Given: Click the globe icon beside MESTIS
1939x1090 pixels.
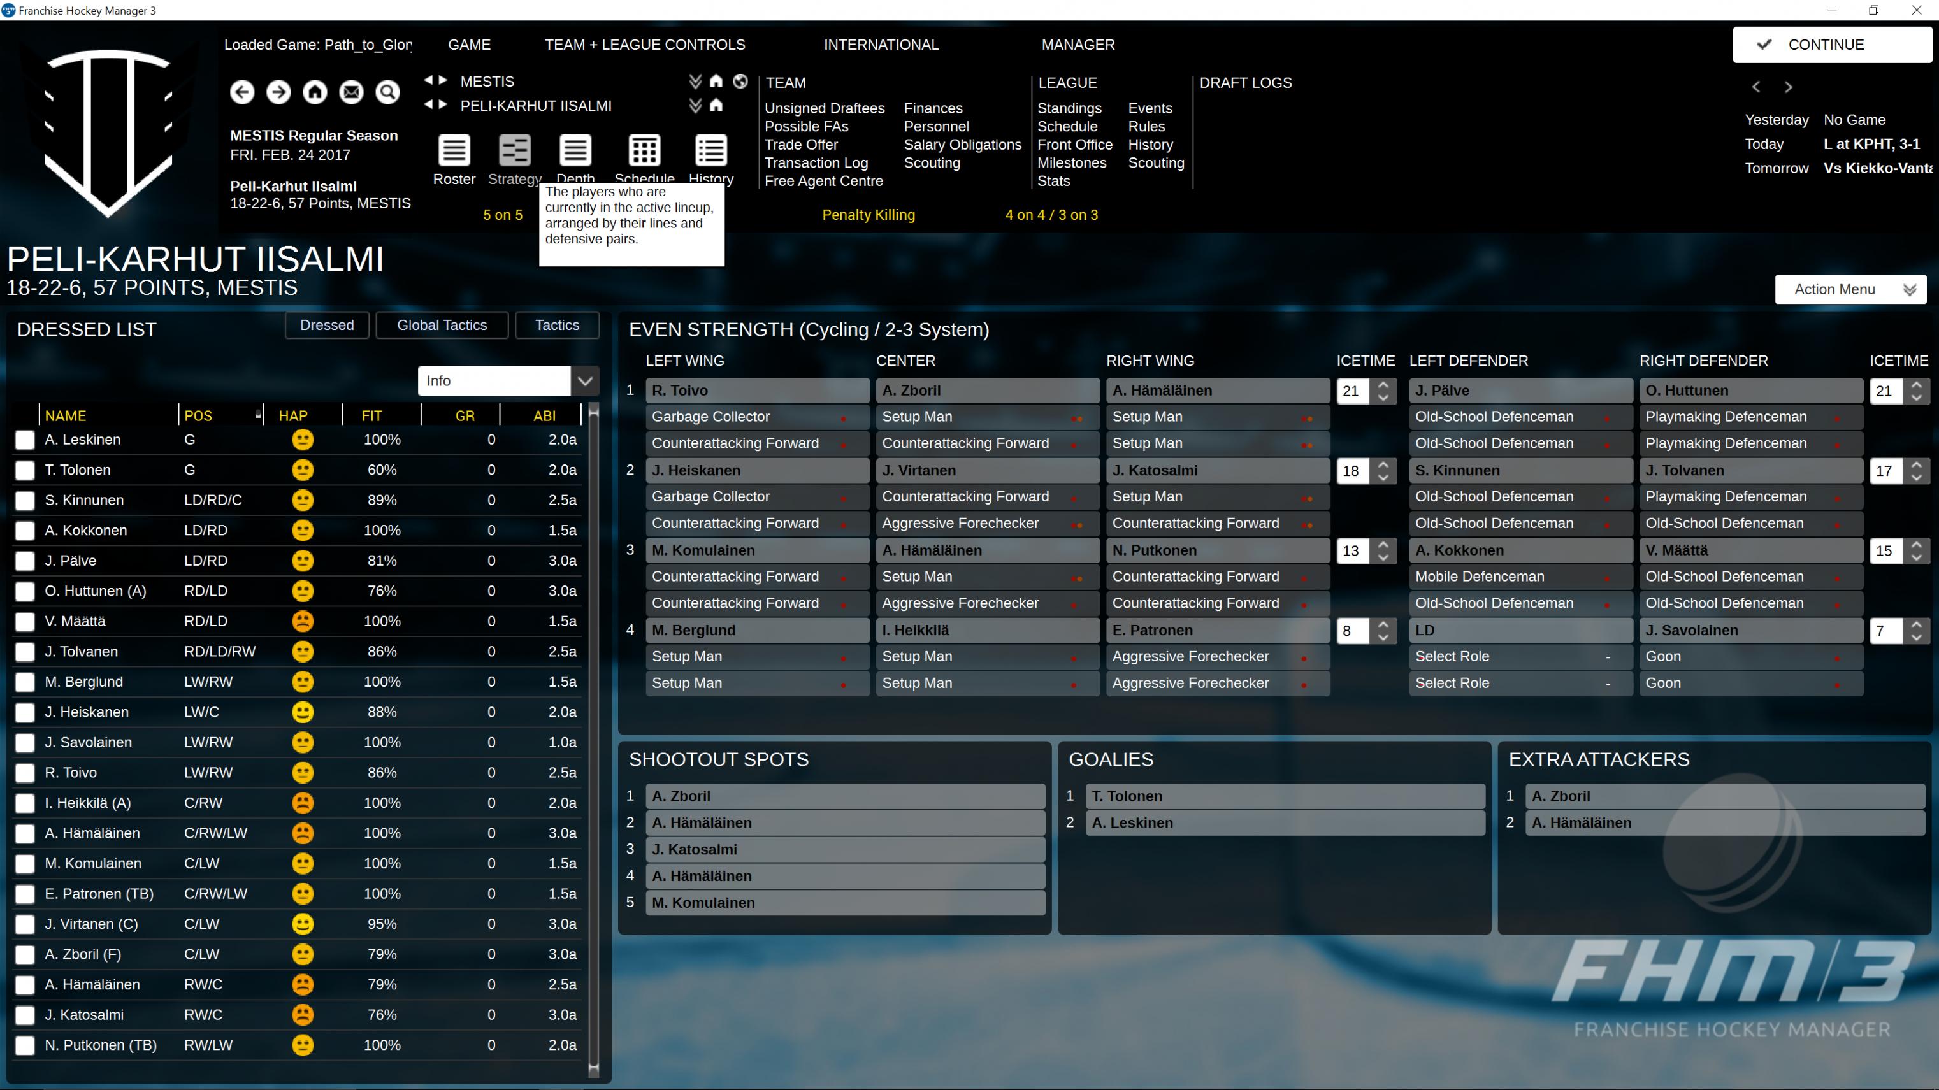Looking at the screenshot, I should [740, 82].
